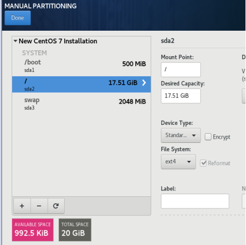Select the root / sda2 partition
Image resolution: width=246 pixels, height=245 pixels.
click(x=82, y=84)
